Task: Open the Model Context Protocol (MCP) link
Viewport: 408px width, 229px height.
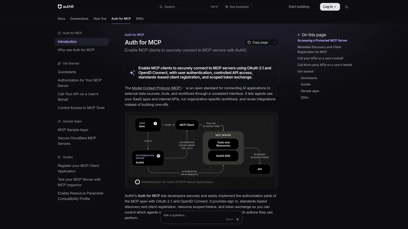Action: tap(157, 88)
